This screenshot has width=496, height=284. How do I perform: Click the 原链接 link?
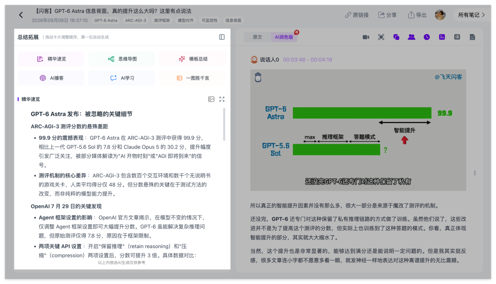point(357,15)
